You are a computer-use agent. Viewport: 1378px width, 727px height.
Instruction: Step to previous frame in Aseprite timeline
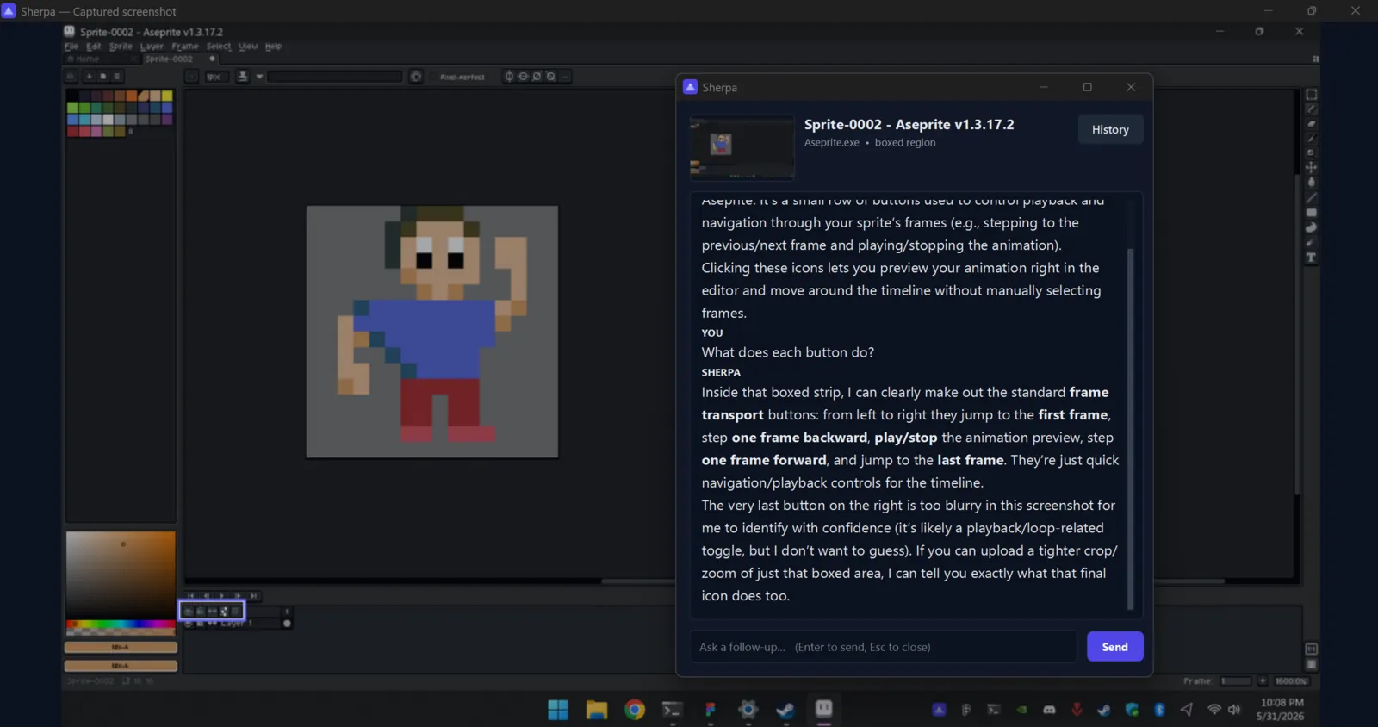[206, 596]
